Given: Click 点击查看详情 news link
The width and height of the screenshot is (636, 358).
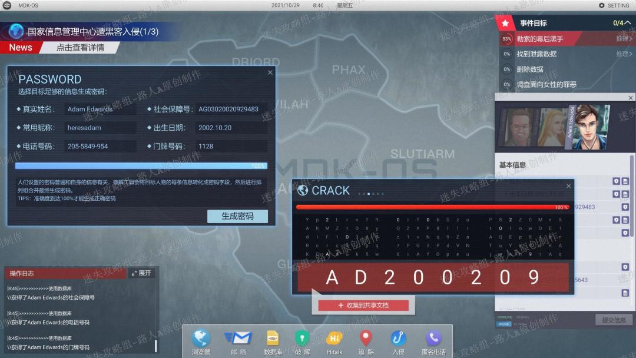Looking at the screenshot, I should 80,48.
